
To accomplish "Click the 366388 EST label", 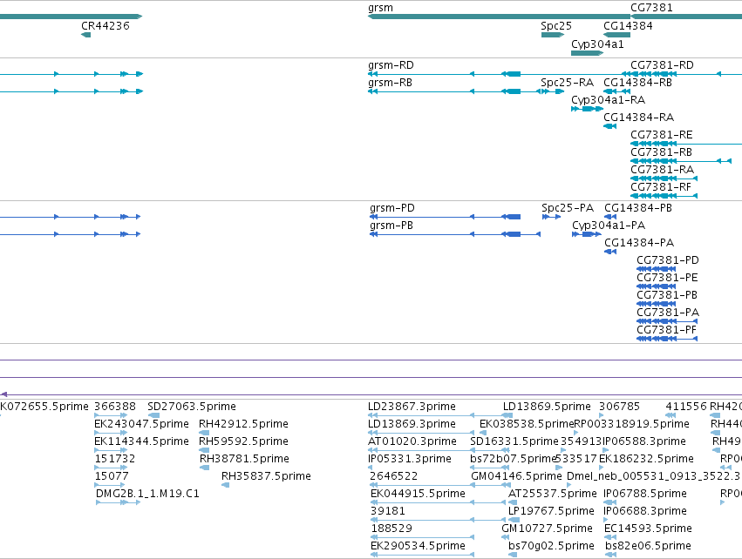I will coord(115,407).
